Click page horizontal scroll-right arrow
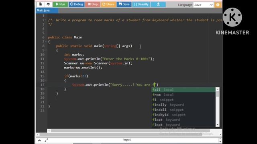The width and height of the screenshot is (257, 144). coord(220,134)
